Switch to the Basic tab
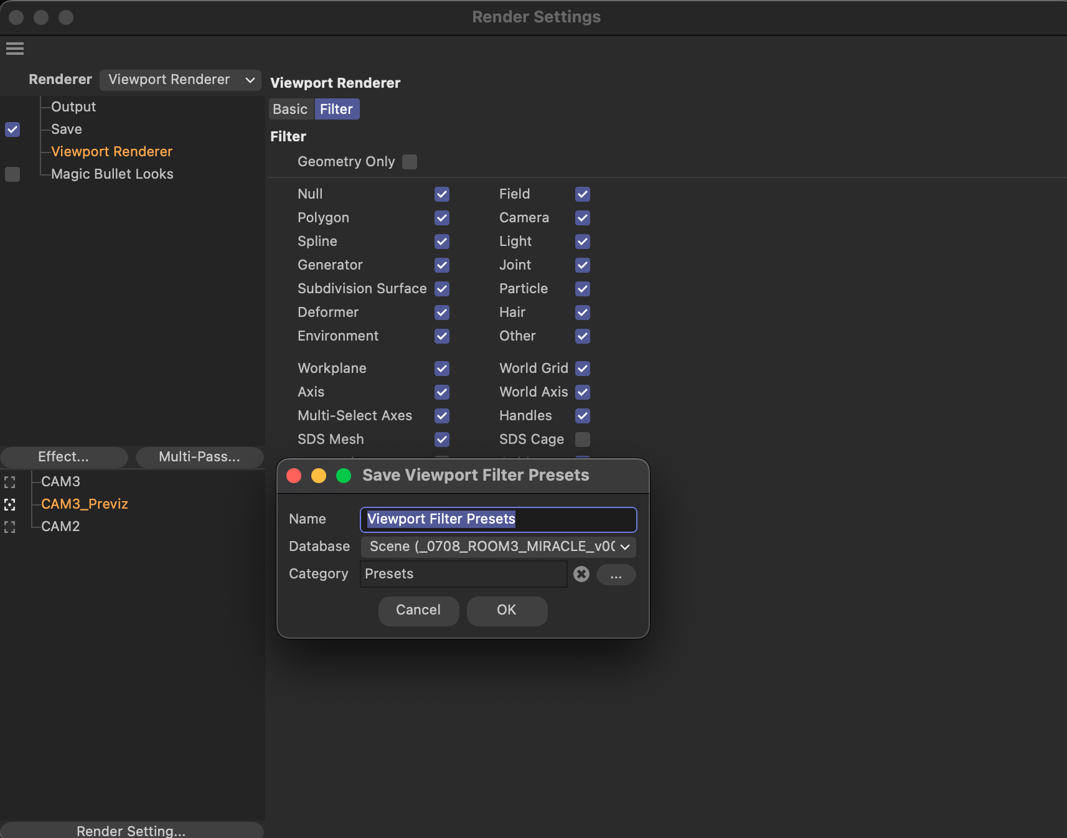1067x838 pixels. pyautogui.click(x=290, y=109)
